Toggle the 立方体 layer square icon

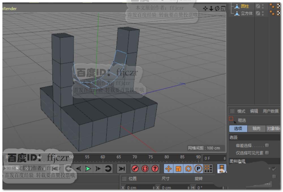tap(258, 13)
